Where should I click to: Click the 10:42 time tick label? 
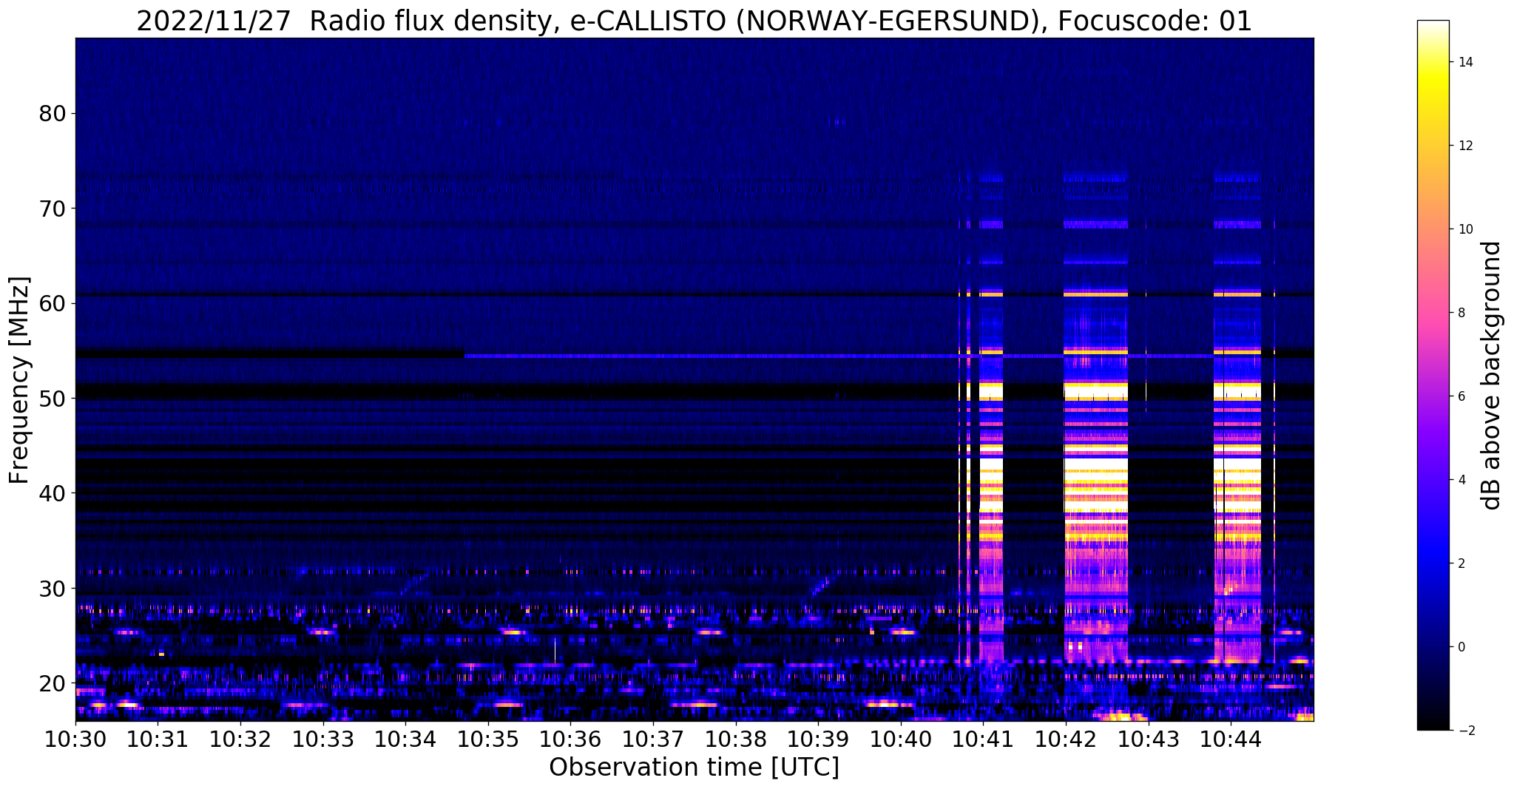coord(1066,739)
